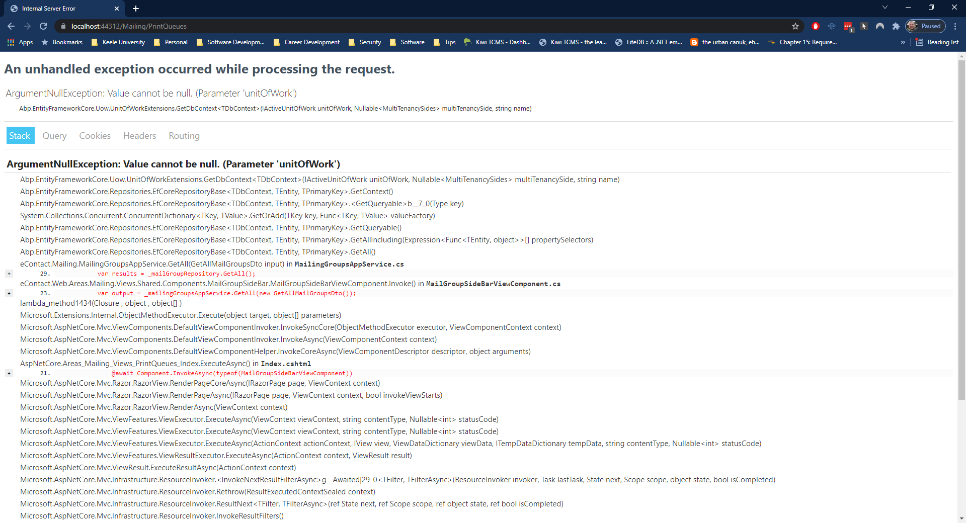
Task: Open the tab search dropdown arrow
Action: (884, 8)
